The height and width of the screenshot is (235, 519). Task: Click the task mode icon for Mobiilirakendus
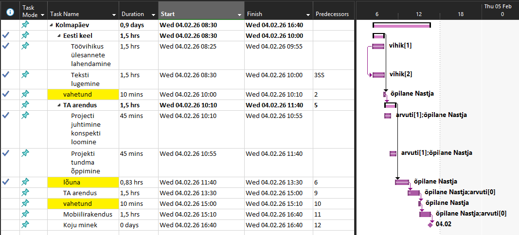25,214
